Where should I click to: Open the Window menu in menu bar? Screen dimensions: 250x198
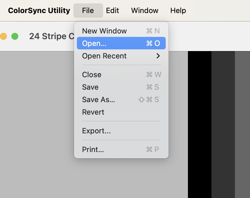click(x=145, y=10)
